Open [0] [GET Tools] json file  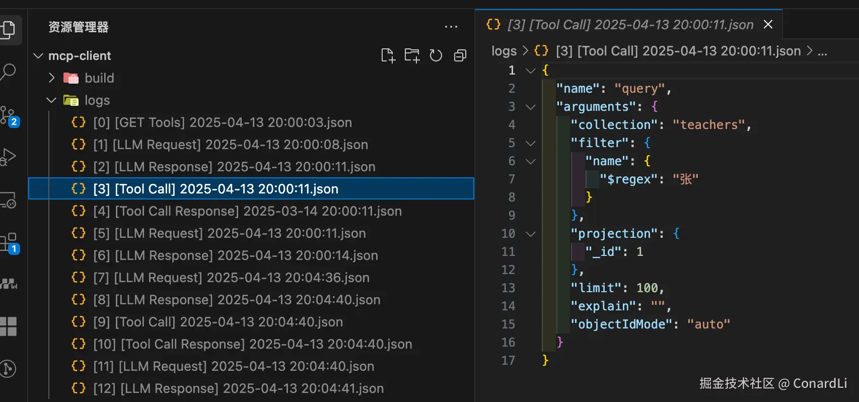click(x=222, y=122)
